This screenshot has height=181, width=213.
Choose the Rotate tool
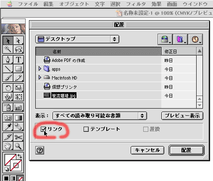pyautogui.click(x=8, y=88)
